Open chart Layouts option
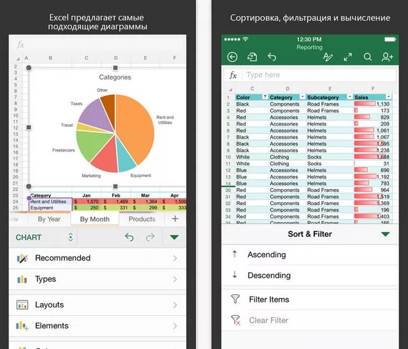Screen dimensions: 408x349 tap(98, 305)
